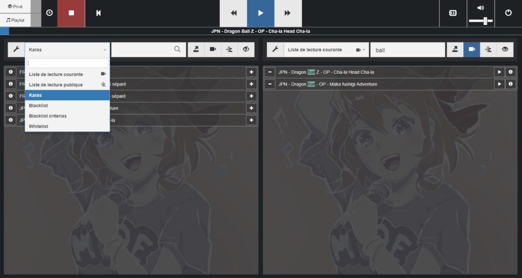Viewport: 522px width, 278px height.
Task: Click the power shutdown icon
Action: click(508, 13)
